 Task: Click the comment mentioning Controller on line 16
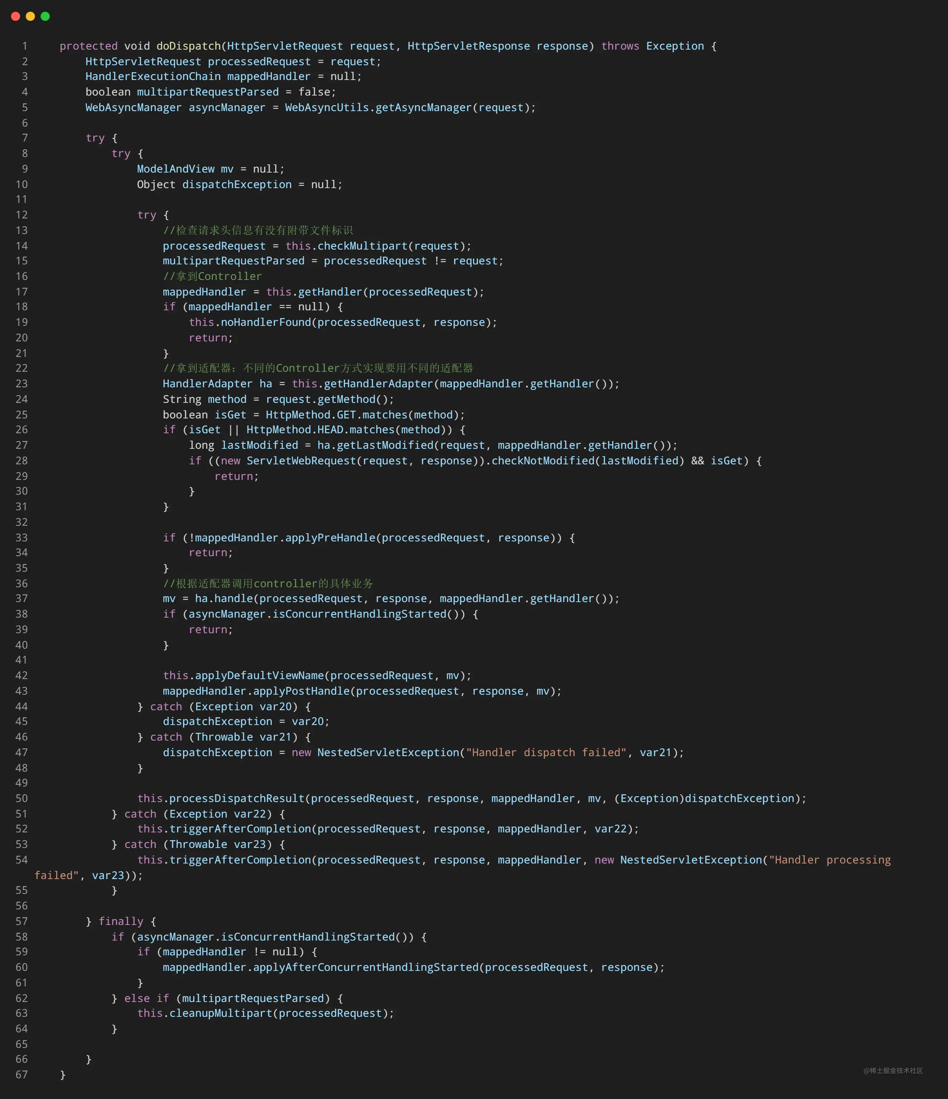point(212,276)
